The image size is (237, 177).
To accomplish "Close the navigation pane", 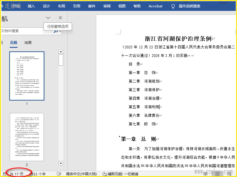I will coord(60,18).
